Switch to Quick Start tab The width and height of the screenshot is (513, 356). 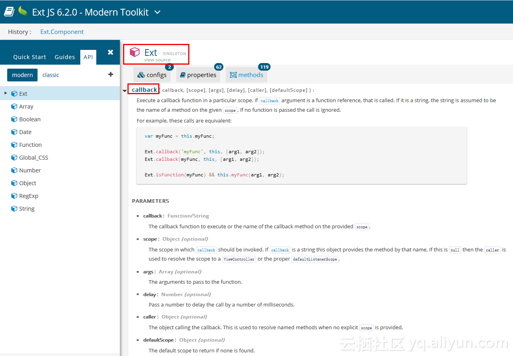tap(30, 57)
